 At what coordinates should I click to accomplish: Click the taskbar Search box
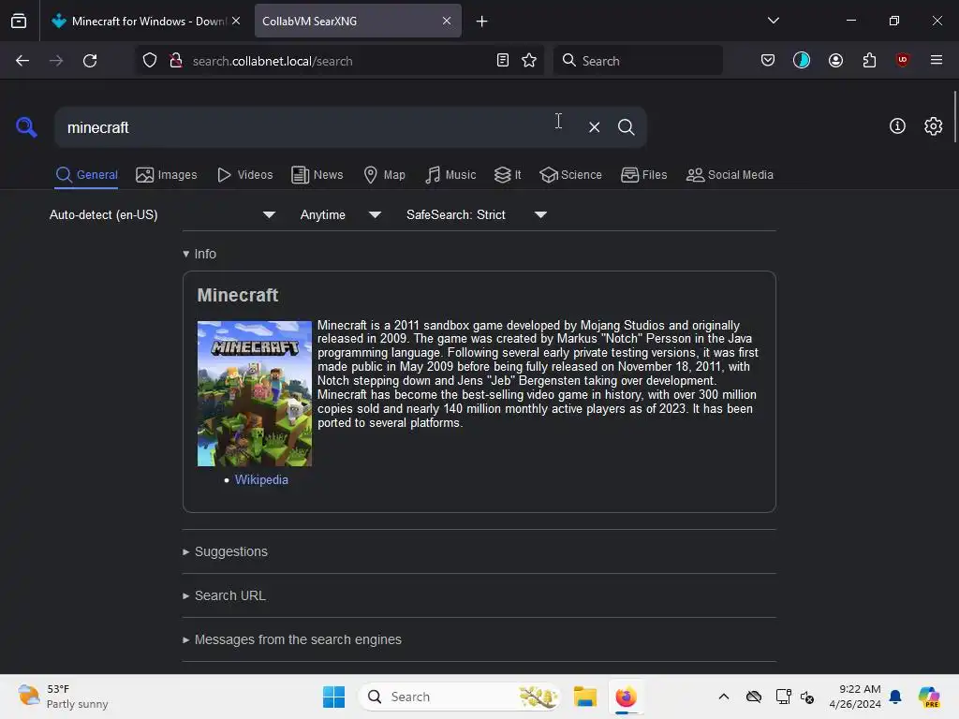coord(459,697)
